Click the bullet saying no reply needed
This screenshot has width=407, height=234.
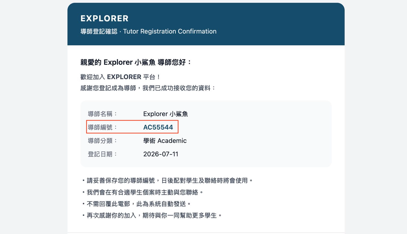click(136, 204)
